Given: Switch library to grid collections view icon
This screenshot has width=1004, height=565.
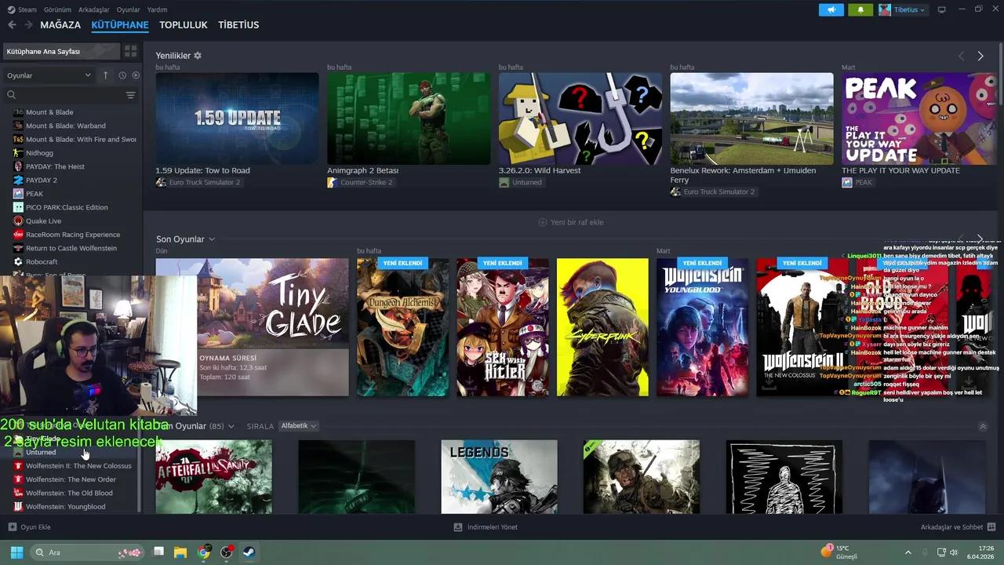Looking at the screenshot, I should 130,51.
